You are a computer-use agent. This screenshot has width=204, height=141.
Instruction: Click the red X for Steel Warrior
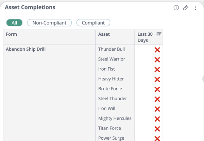click(x=157, y=60)
